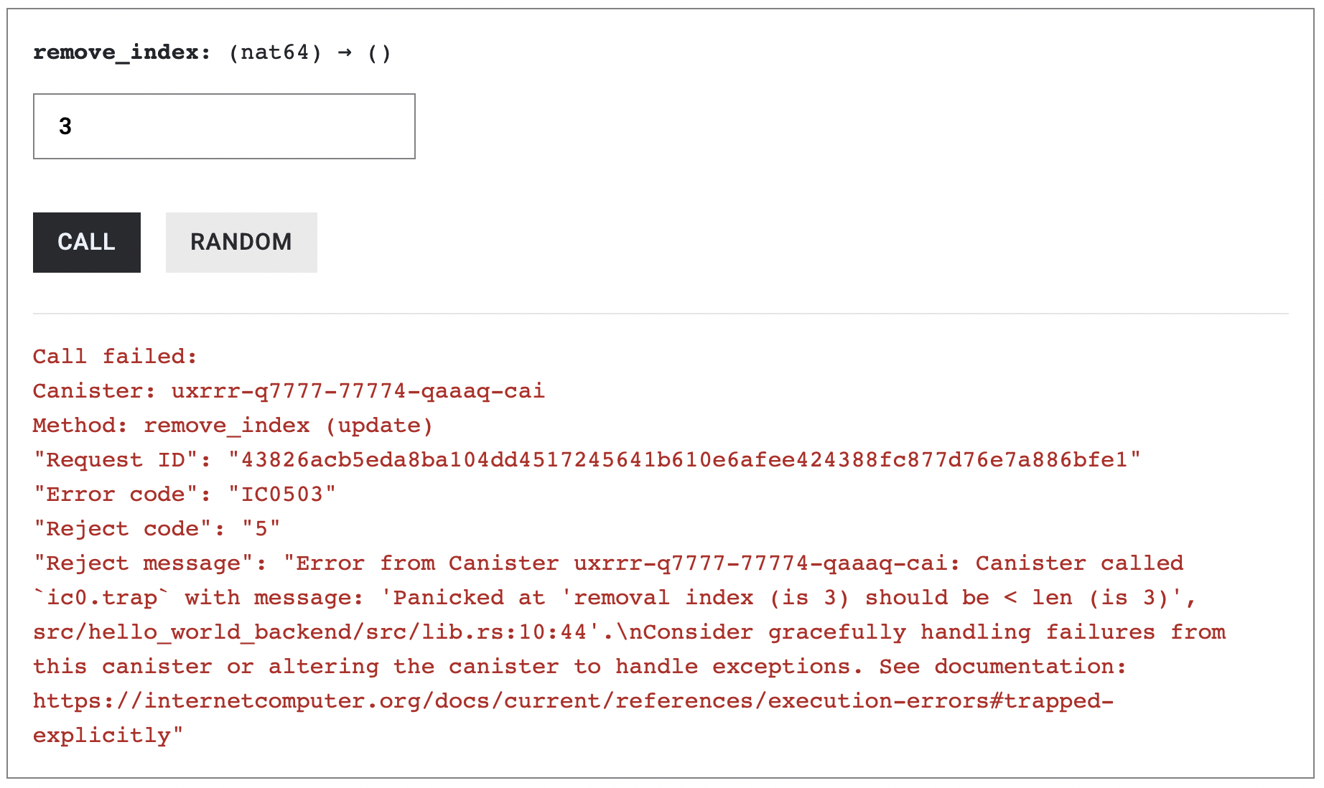Click inside the nat64 argument input field
This screenshot has height=788, width=1324.
tap(223, 126)
